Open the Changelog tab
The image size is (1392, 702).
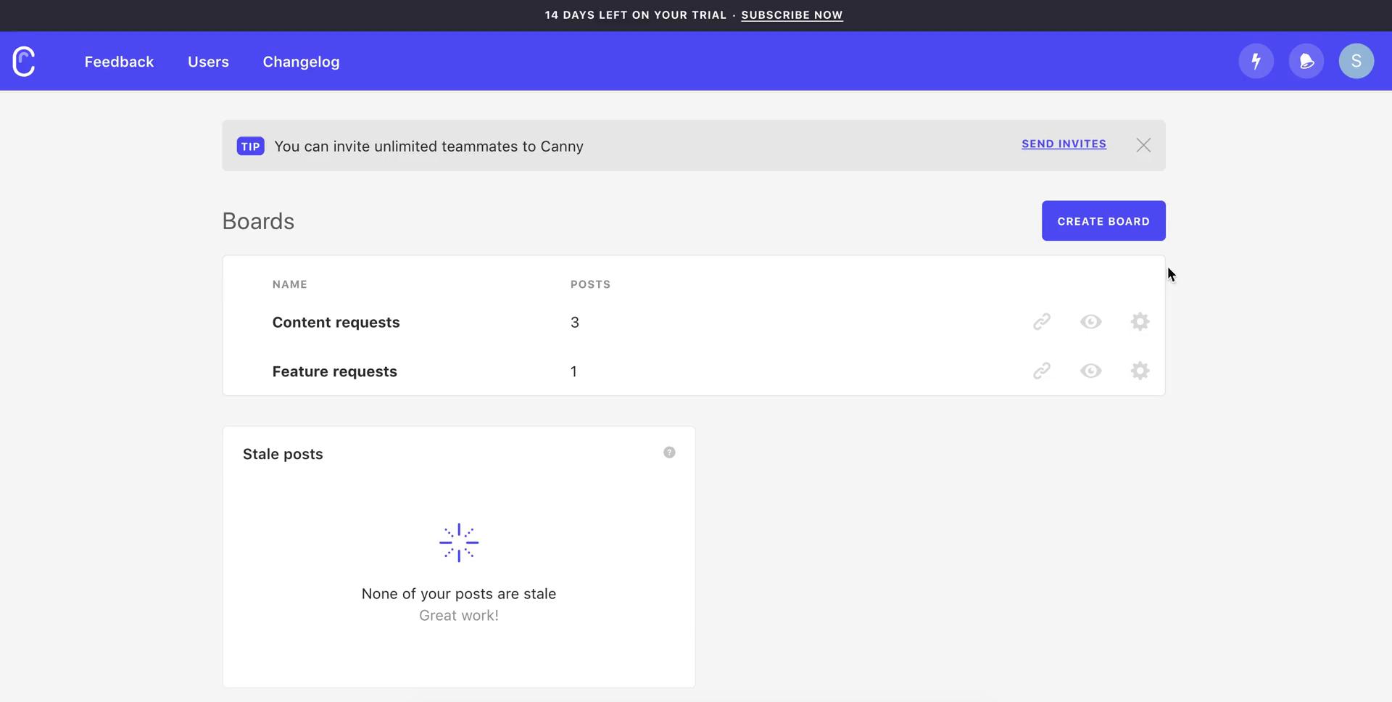[x=301, y=62]
